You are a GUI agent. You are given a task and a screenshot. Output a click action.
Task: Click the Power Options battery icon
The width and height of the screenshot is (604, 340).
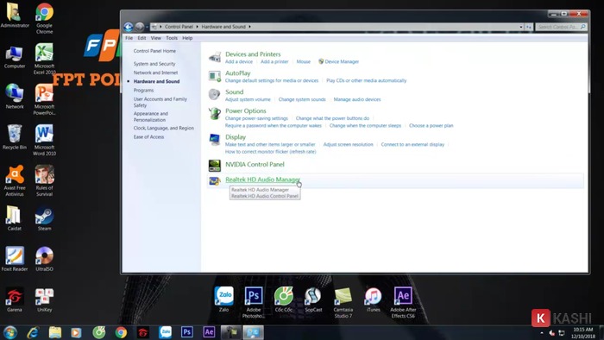pyautogui.click(x=215, y=114)
